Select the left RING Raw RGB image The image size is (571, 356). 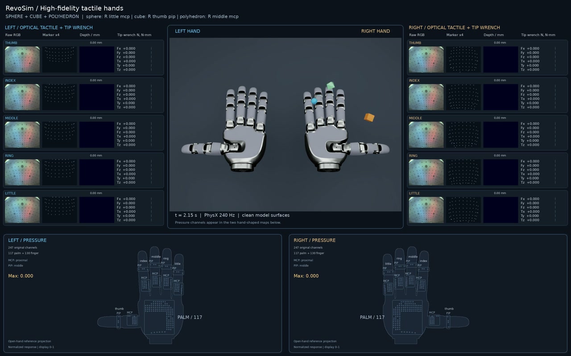22,172
